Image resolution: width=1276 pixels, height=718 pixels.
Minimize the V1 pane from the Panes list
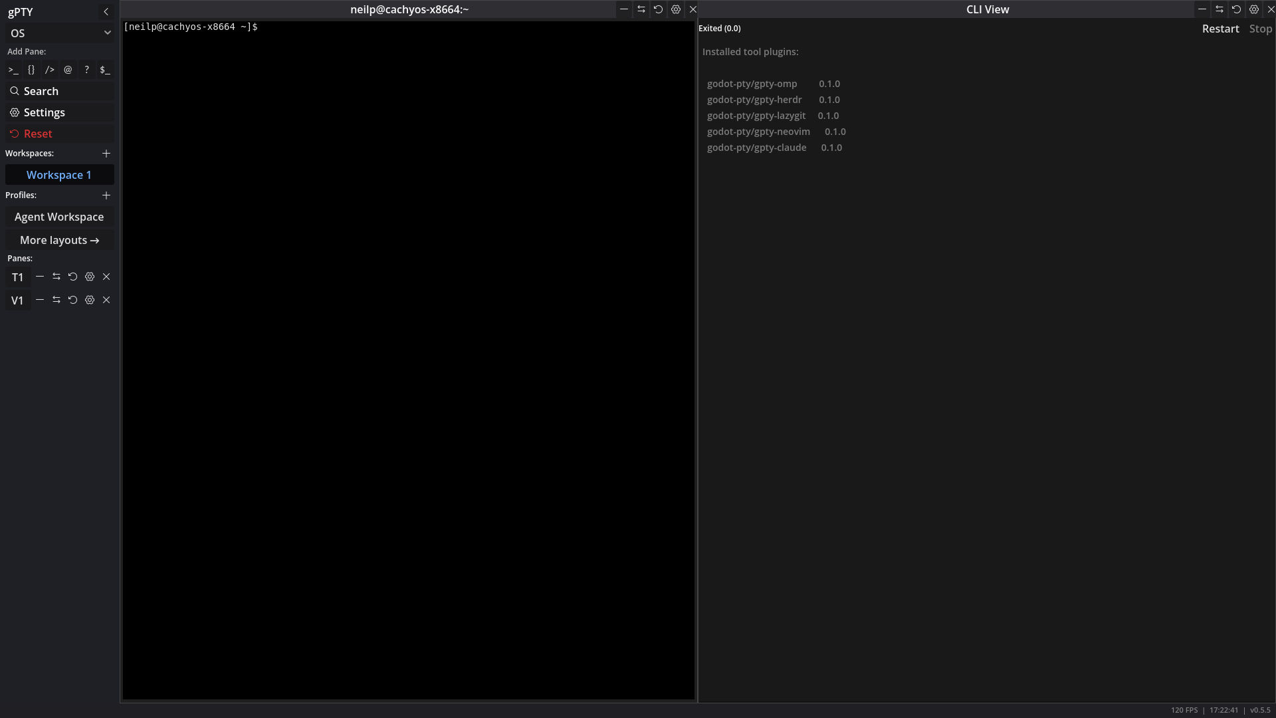(x=40, y=300)
